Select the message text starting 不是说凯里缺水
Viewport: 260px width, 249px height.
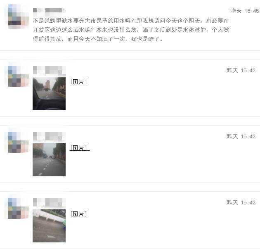tap(131, 30)
